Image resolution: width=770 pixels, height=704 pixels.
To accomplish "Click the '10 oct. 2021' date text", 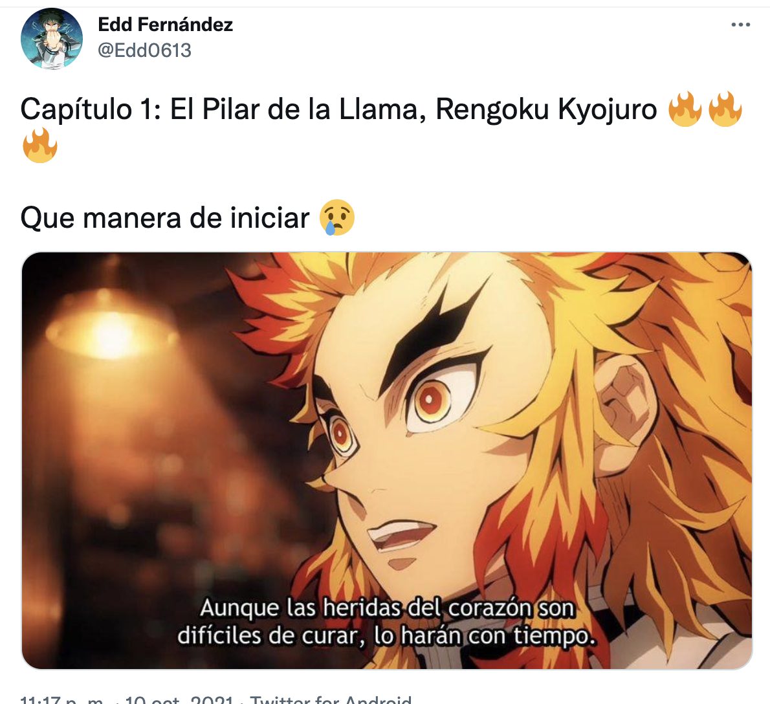I will tap(178, 699).
